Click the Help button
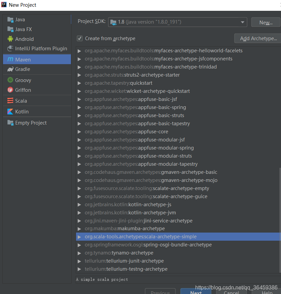Screen dimensions: 281x294 [267, 291]
